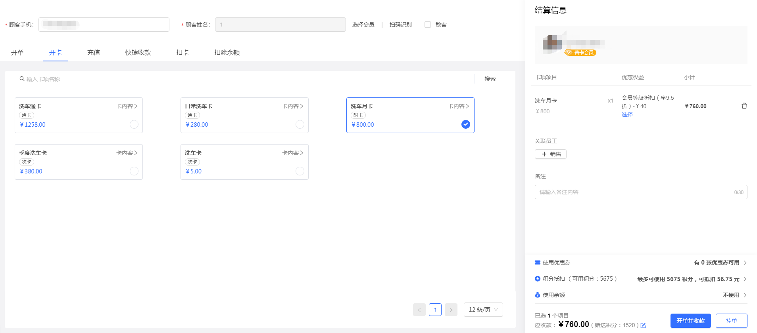Focus the 请输入备注内容 remark field
This screenshot has width=757, height=333.
(641, 192)
